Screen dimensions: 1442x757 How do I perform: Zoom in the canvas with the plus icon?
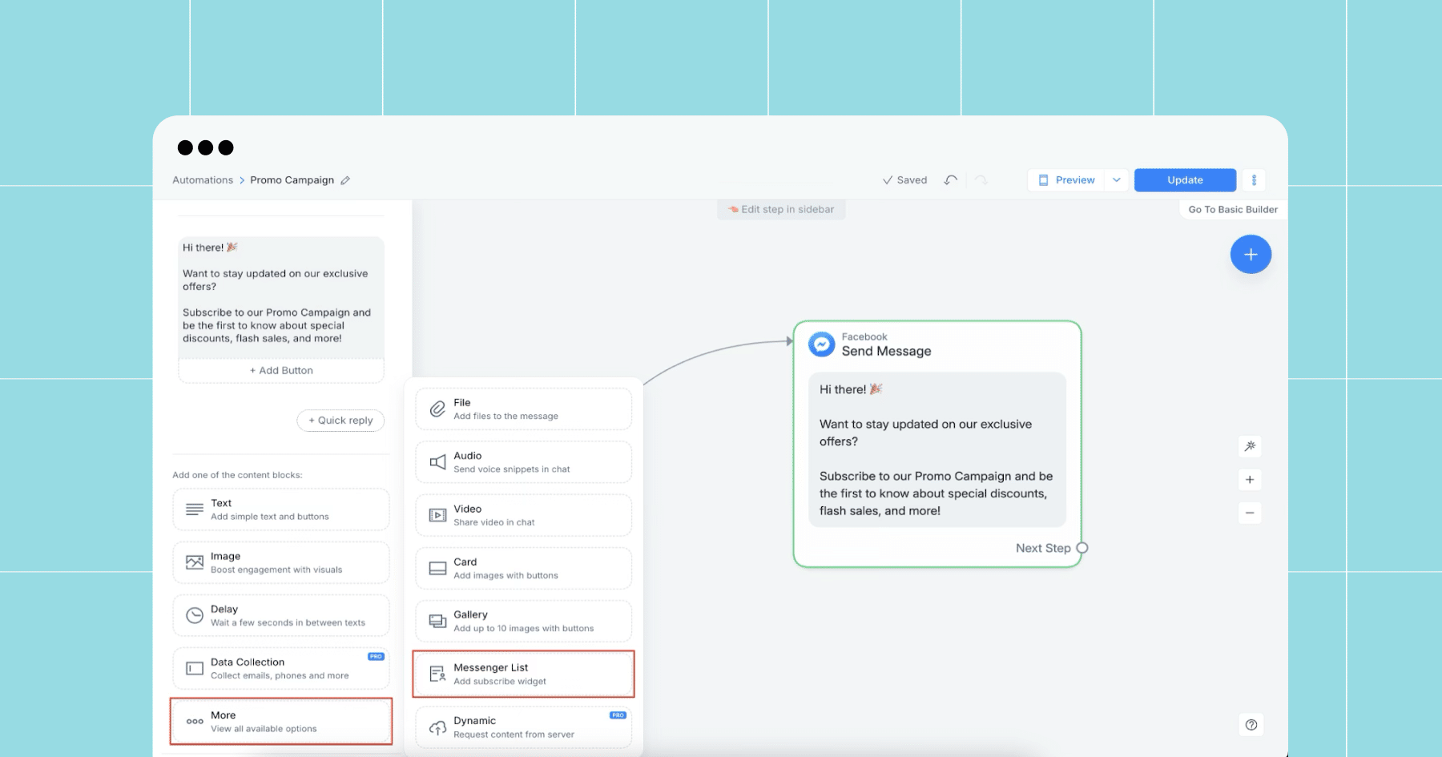pos(1250,480)
